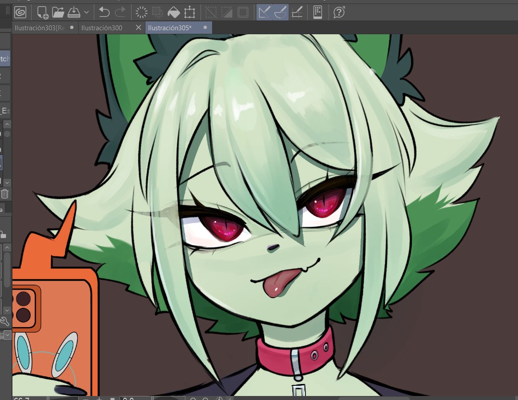The image size is (518, 400).
Task: Click the unsaved dot on Ilustración305 tab
Action: [x=205, y=28]
